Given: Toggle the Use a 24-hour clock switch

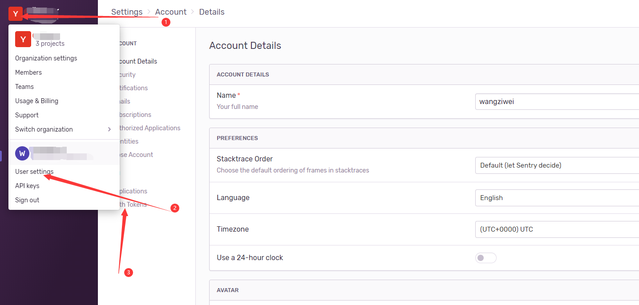Looking at the screenshot, I should (x=485, y=258).
